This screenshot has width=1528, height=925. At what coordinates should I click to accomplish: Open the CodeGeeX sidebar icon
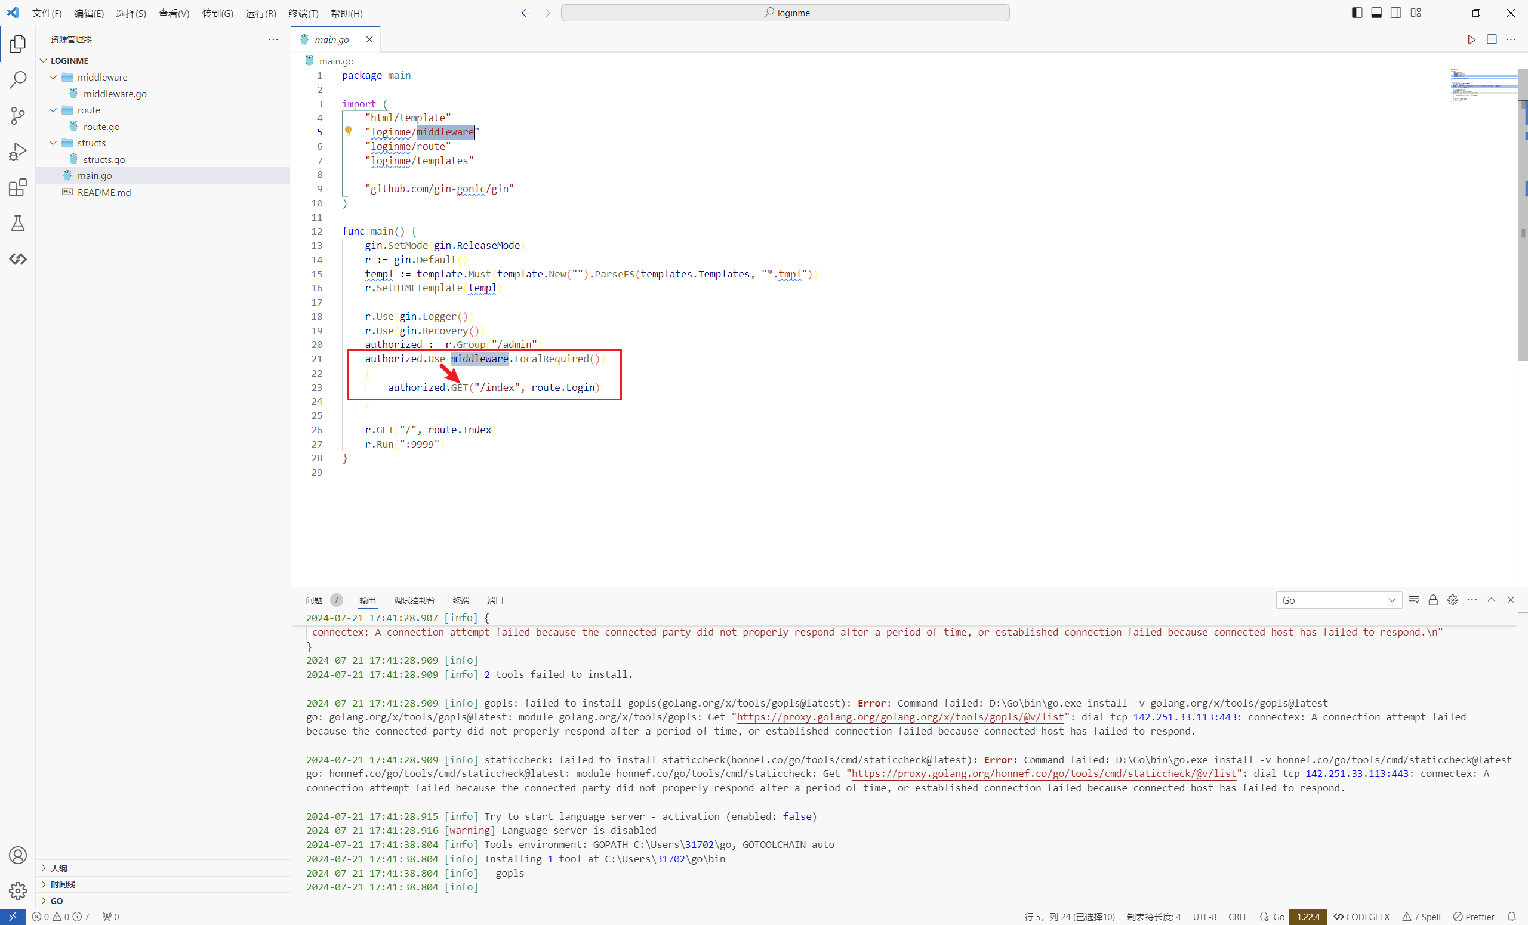point(18,259)
